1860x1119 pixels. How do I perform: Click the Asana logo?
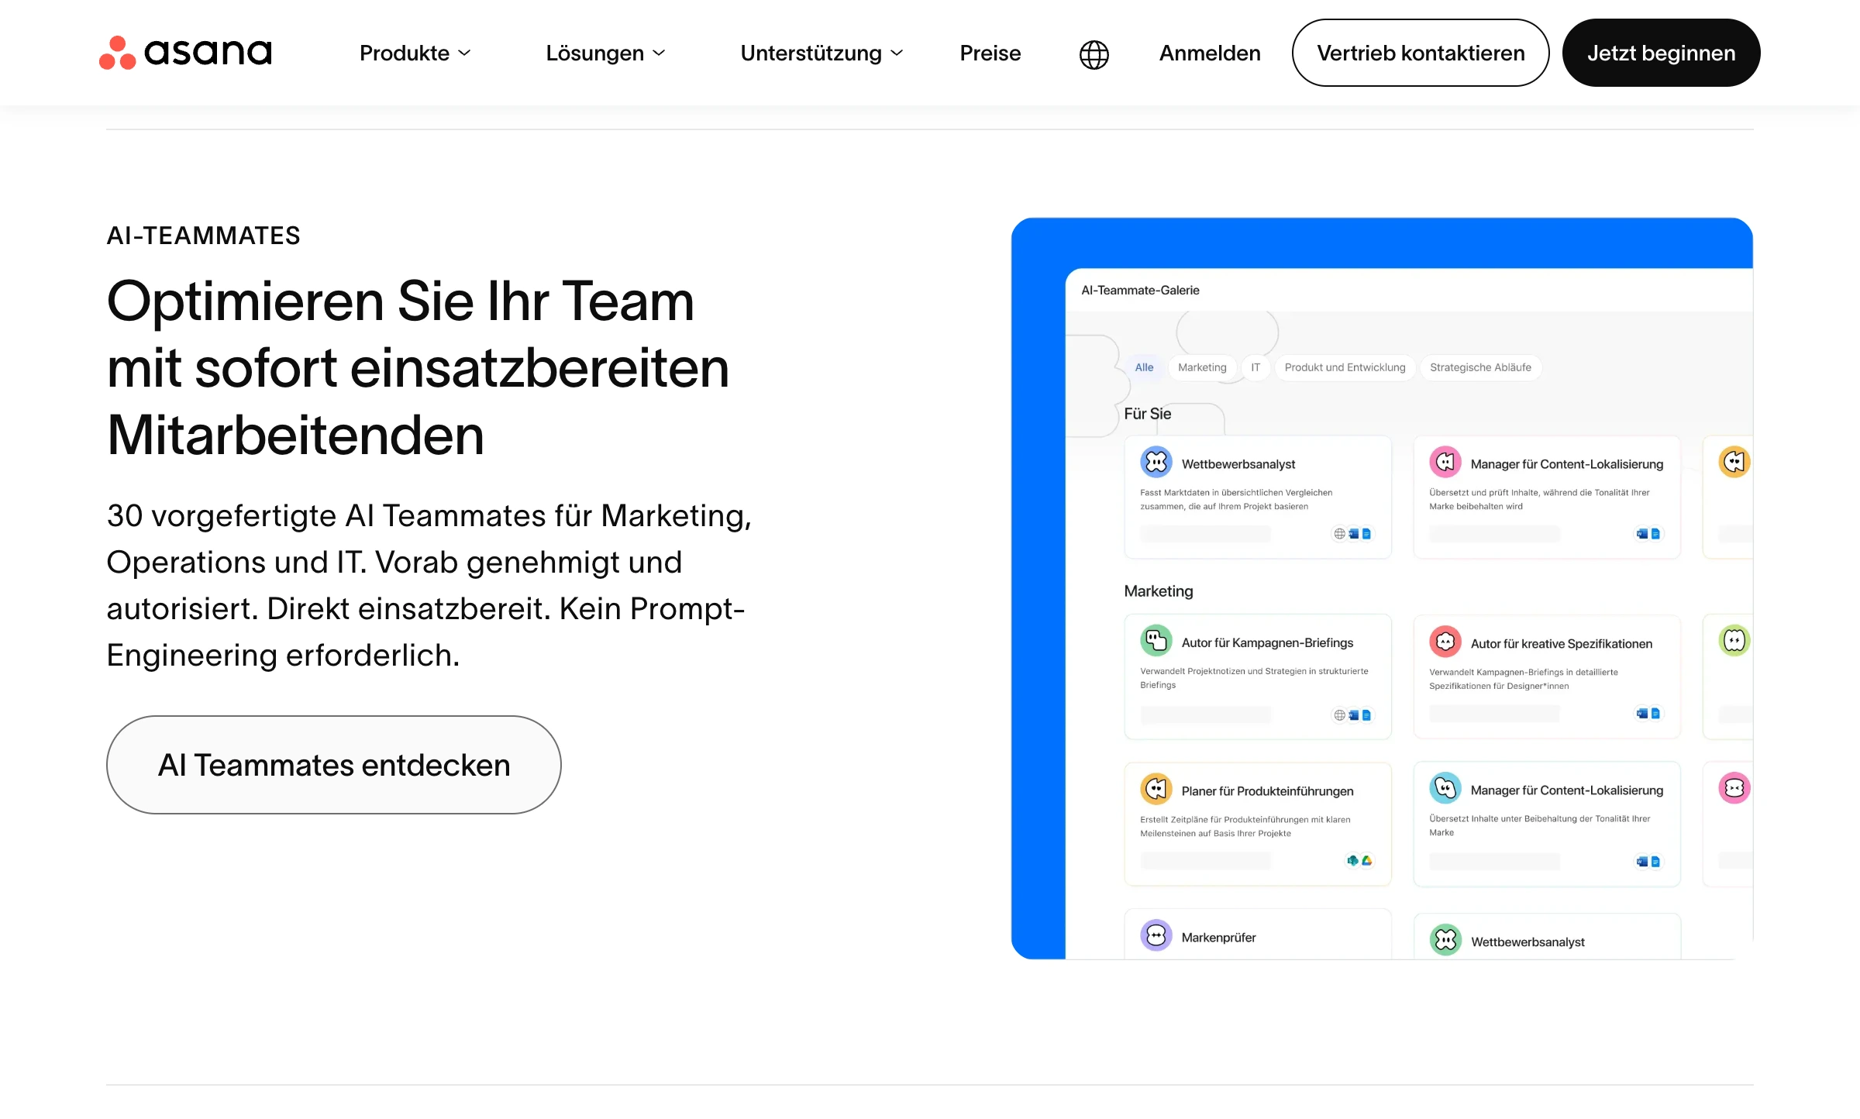pos(185,53)
